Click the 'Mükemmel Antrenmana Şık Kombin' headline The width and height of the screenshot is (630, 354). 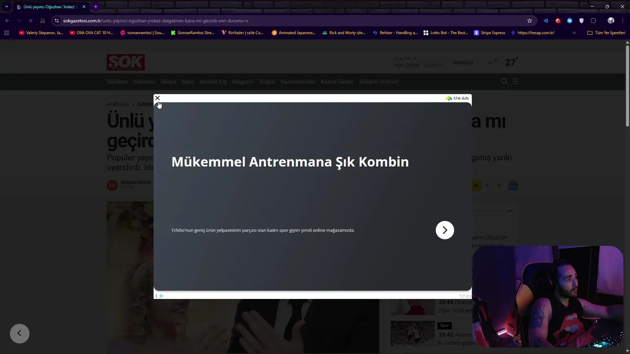[290, 162]
